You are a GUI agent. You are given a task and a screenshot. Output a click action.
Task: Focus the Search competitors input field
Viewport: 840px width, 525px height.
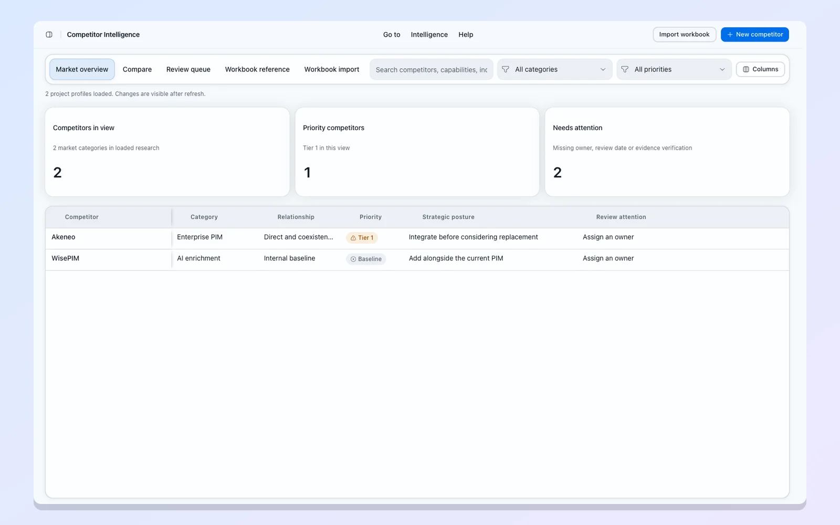pyautogui.click(x=432, y=69)
